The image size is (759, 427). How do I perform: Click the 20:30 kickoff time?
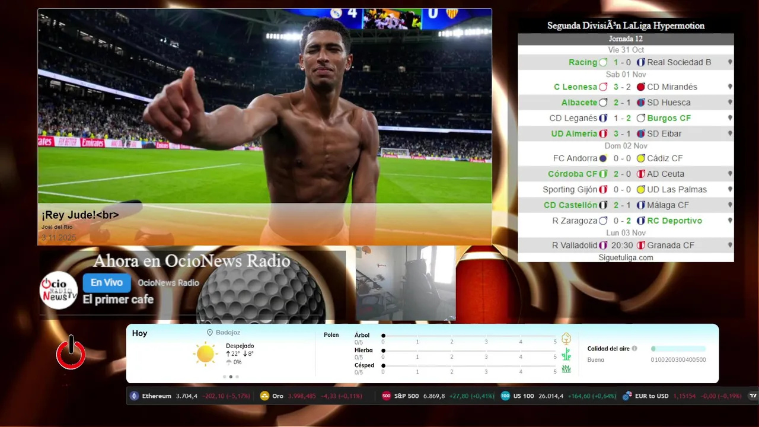click(622, 245)
